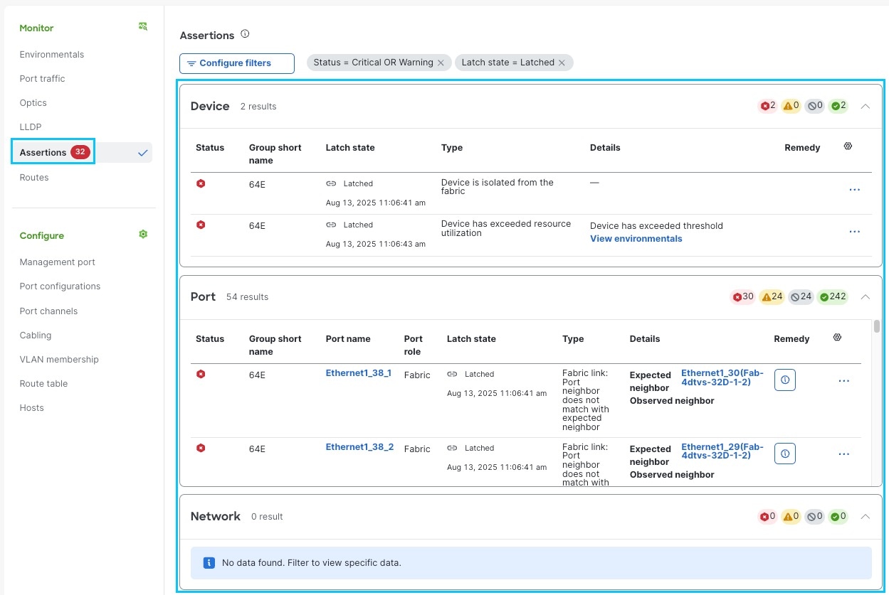Collapse the Network assertions section
The image size is (889, 595).
866,517
